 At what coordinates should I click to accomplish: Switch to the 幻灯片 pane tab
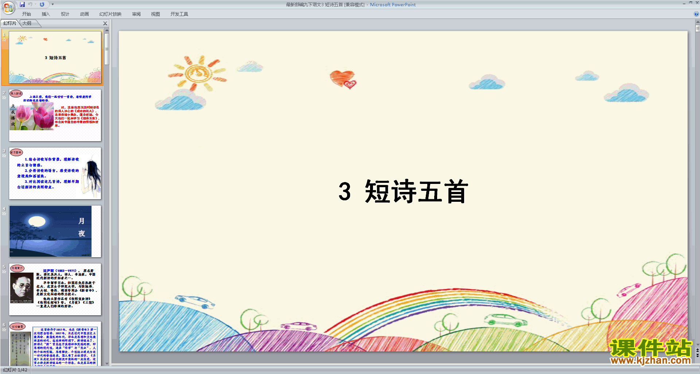point(10,23)
